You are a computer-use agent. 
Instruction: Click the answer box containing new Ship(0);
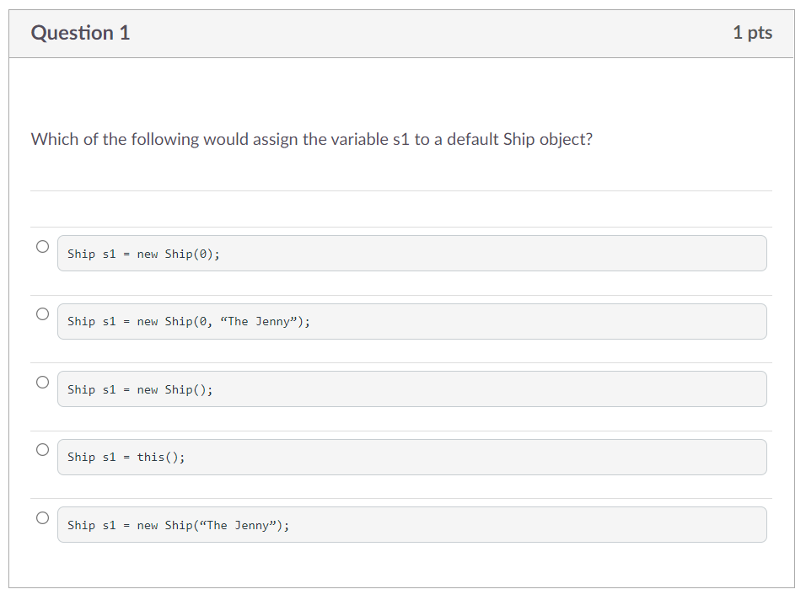(411, 253)
